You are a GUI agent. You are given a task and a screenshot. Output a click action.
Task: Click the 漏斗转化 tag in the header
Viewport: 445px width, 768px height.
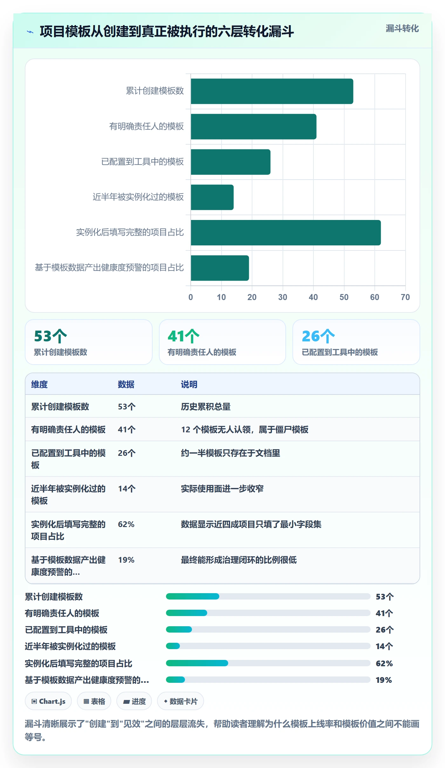402,29
